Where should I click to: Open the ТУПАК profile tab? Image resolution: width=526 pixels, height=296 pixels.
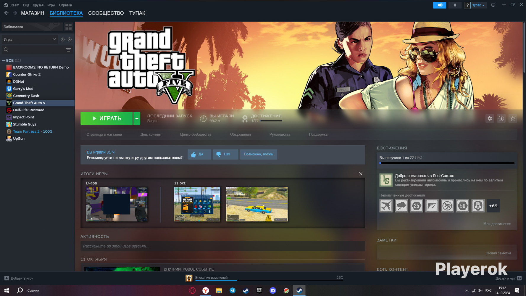pos(137,13)
